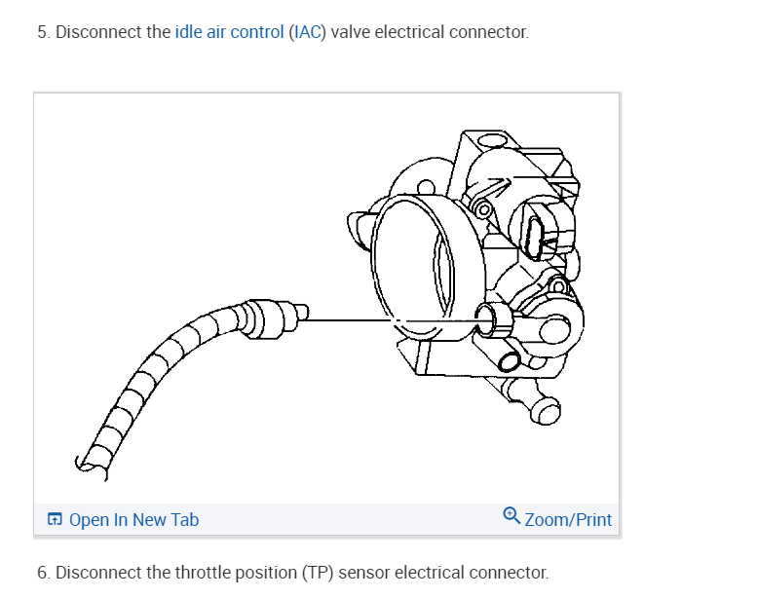Image resolution: width=758 pixels, height=598 pixels.
Task: Click the Open In New Tab text
Action: coord(133,520)
